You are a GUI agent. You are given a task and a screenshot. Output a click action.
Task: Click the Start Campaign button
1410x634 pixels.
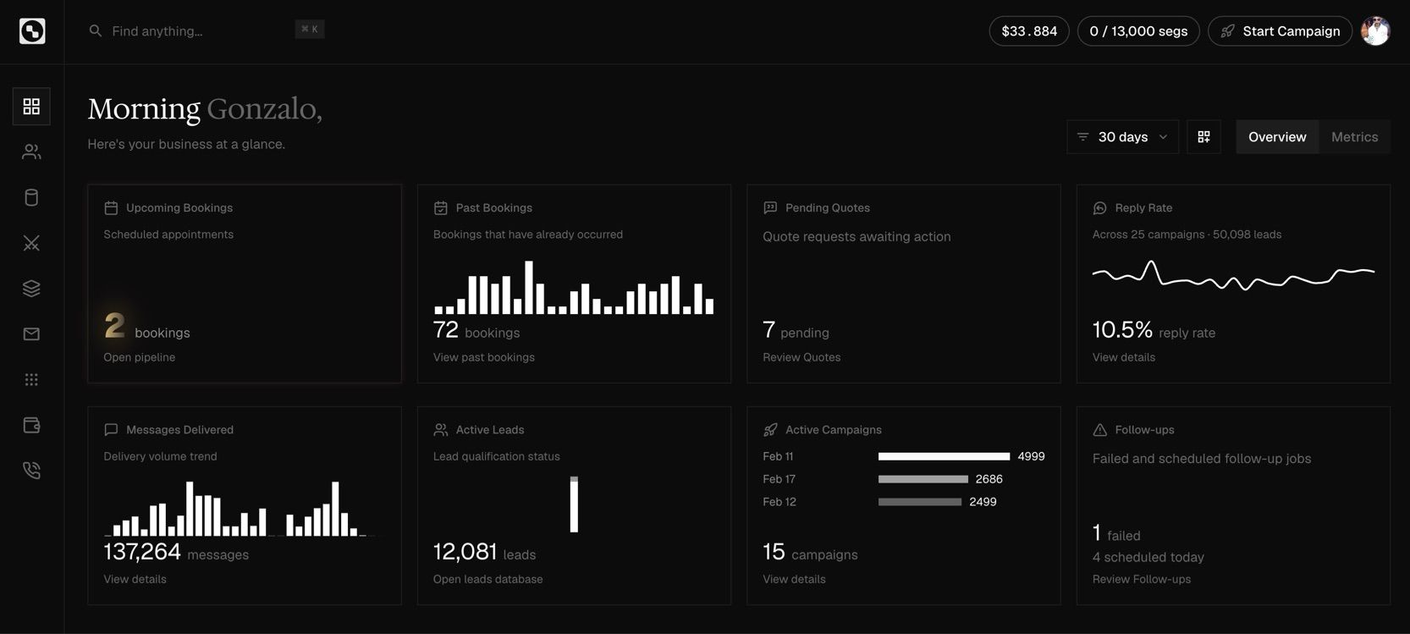tap(1280, 31)
